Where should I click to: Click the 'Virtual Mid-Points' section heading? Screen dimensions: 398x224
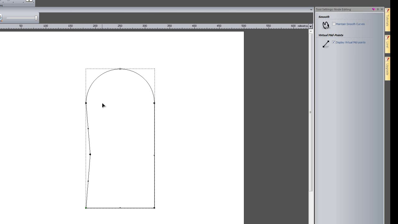(x=331, y=35)
